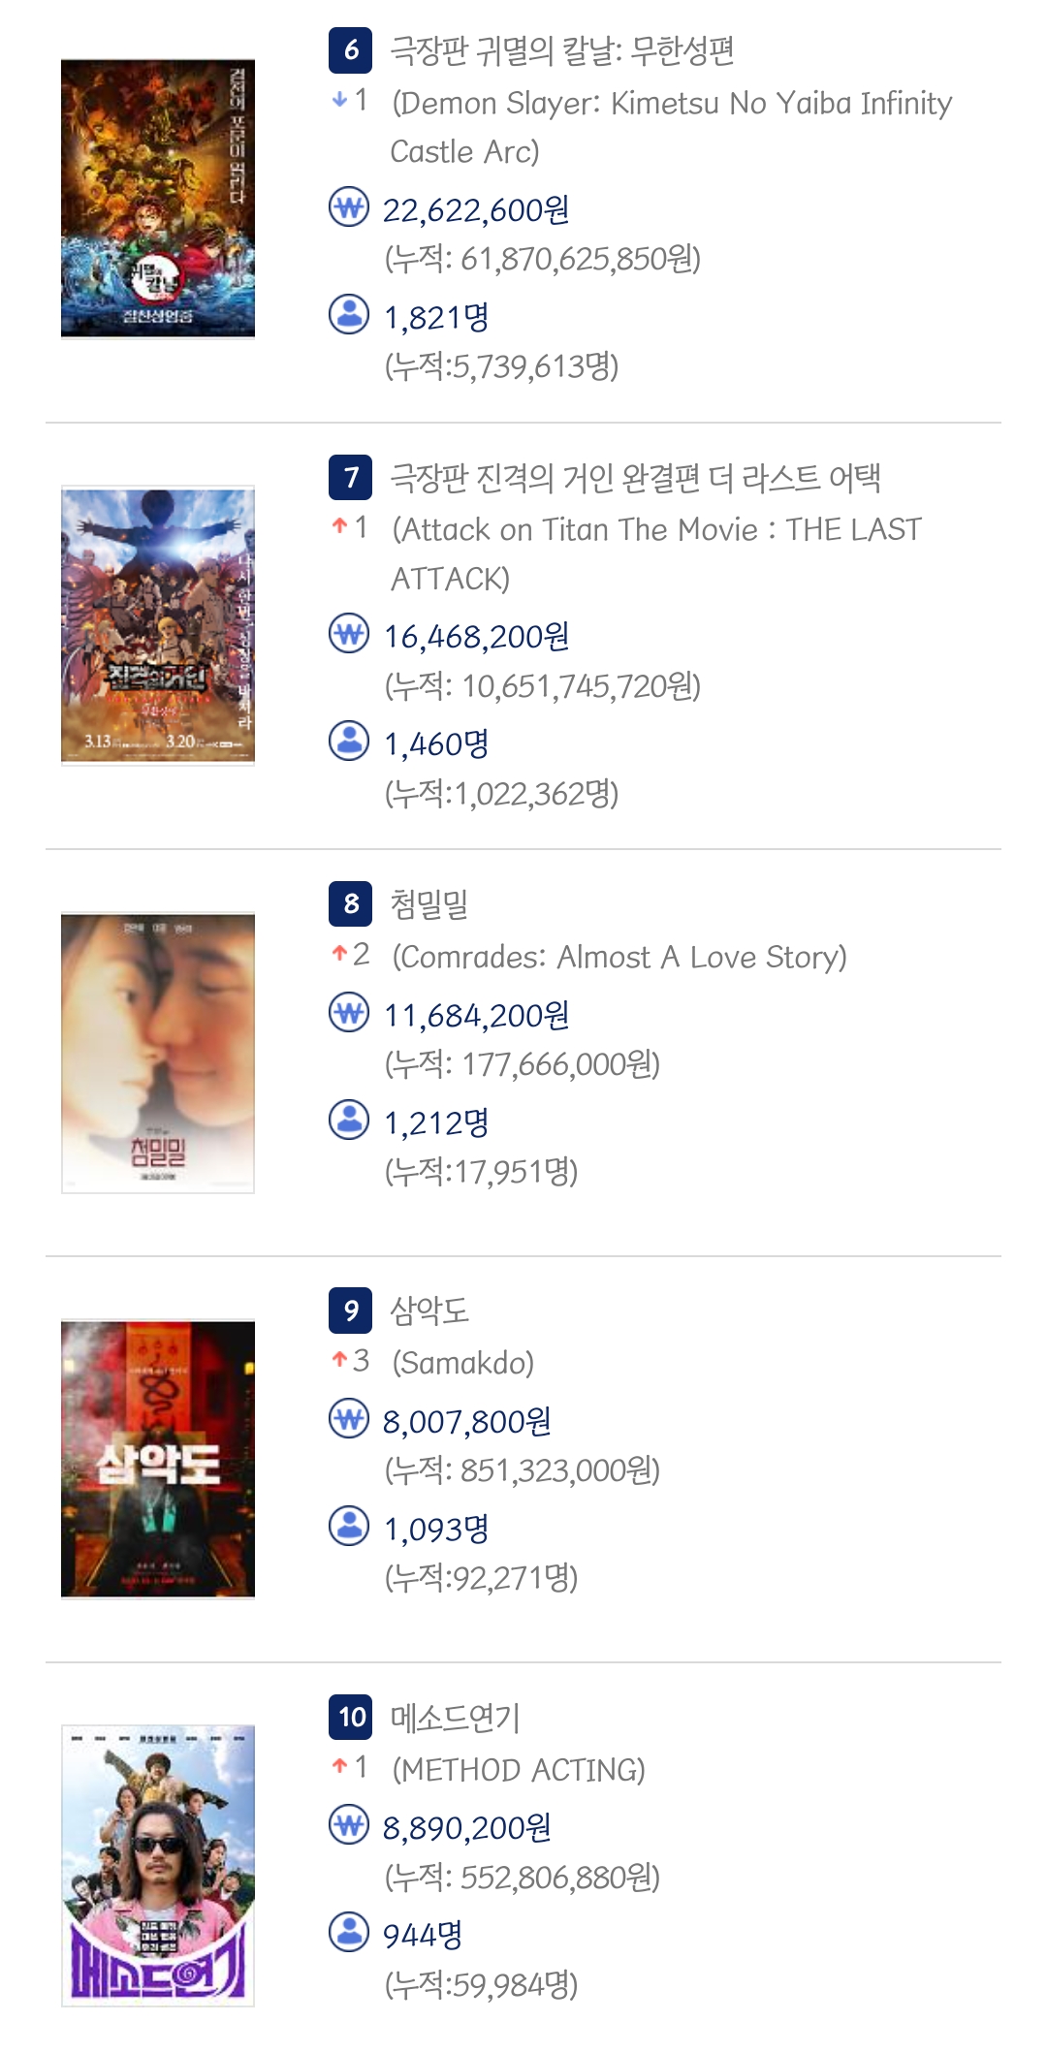Open the 극장판 진격의 거인 완결편 title link

[x=635, y=477]
